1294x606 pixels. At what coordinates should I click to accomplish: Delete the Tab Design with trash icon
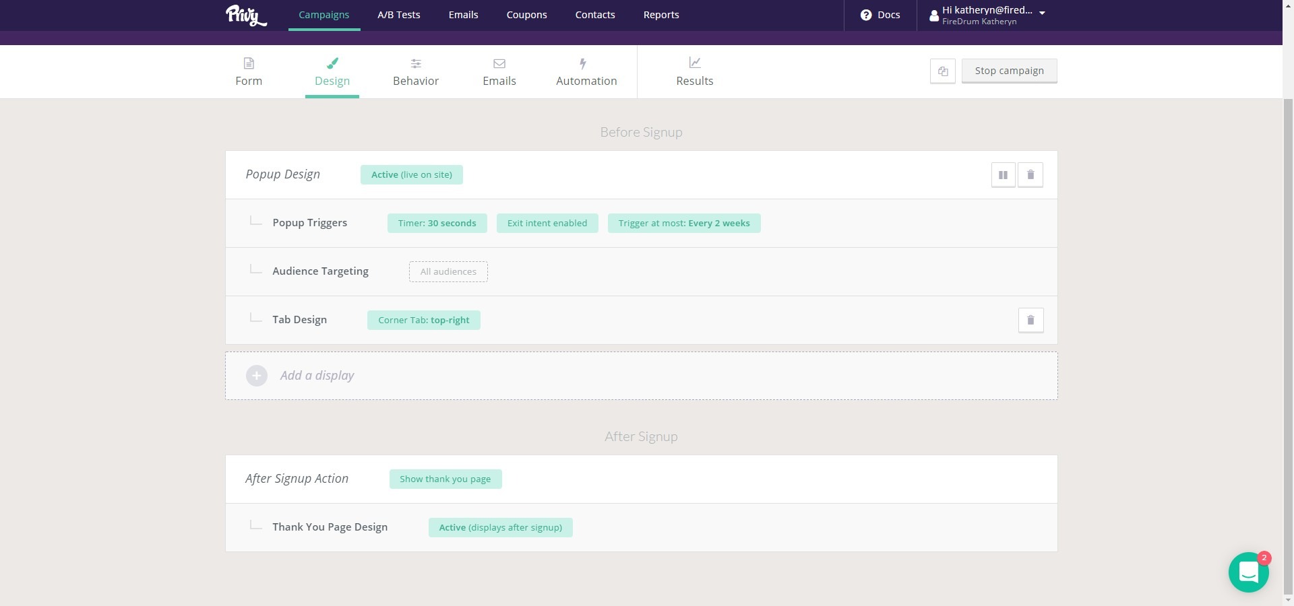coord(1030,321)
